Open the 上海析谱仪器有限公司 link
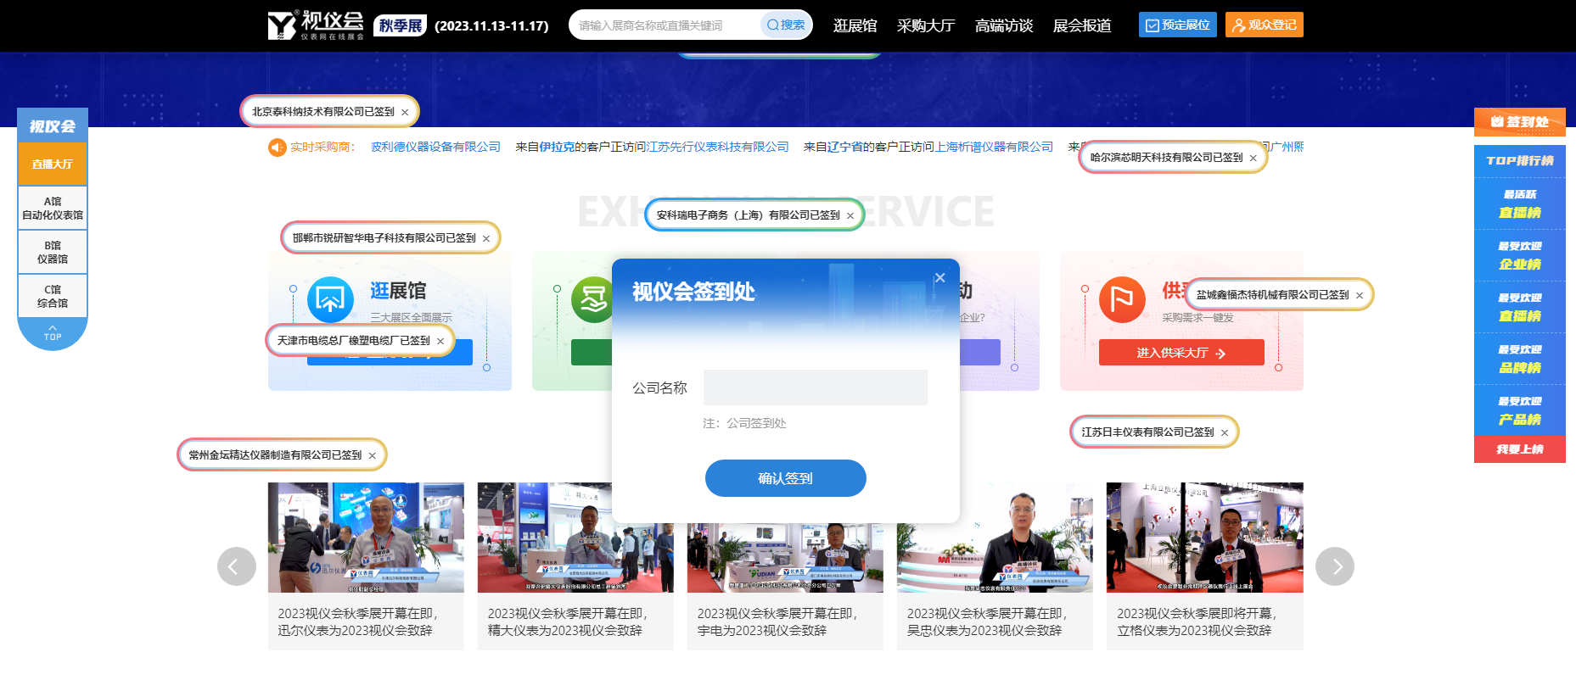Image resolution: width=1576 pixels, height=680 pixels. 994,147
